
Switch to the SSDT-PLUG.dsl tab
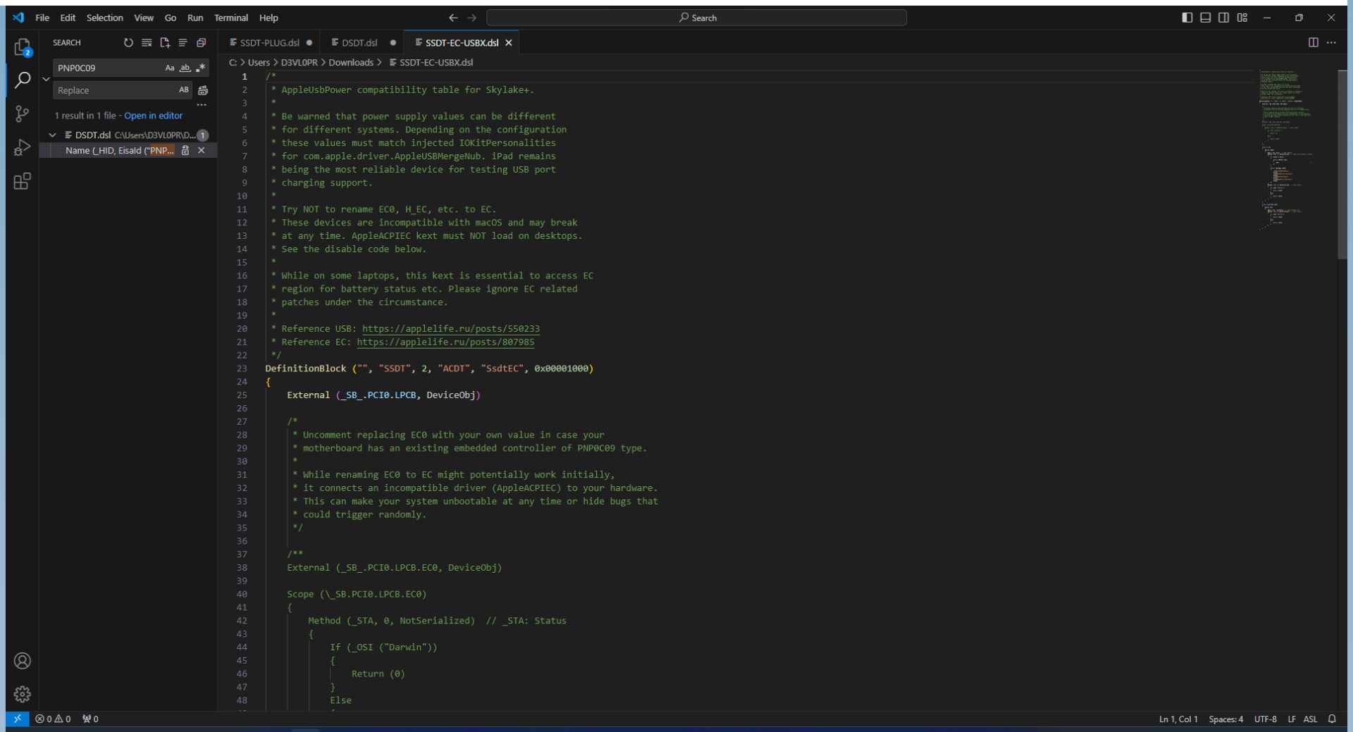point(269,43)
